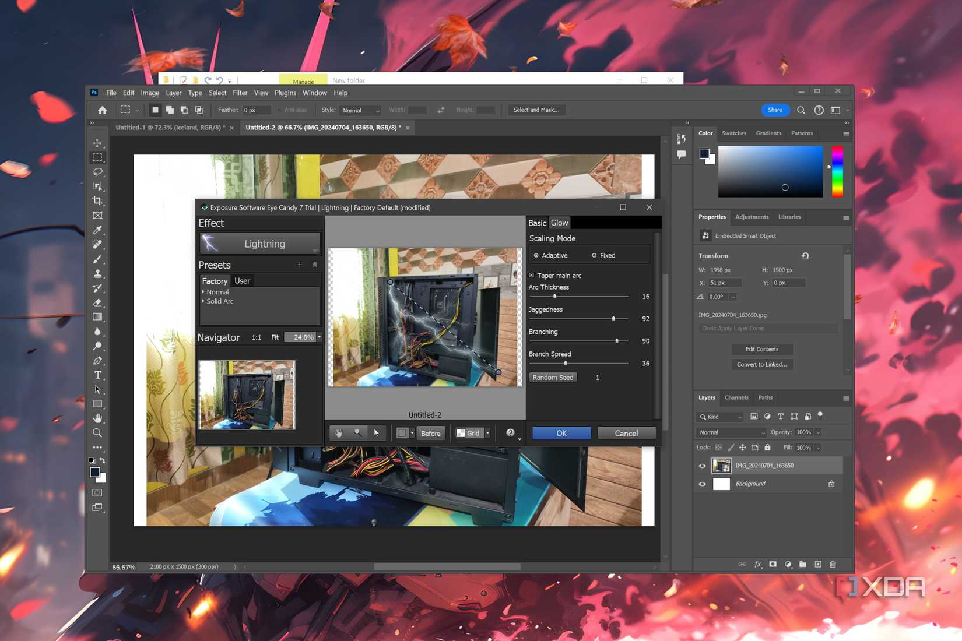Click the hue spectrum strip in Color panel

click(837, 171)
